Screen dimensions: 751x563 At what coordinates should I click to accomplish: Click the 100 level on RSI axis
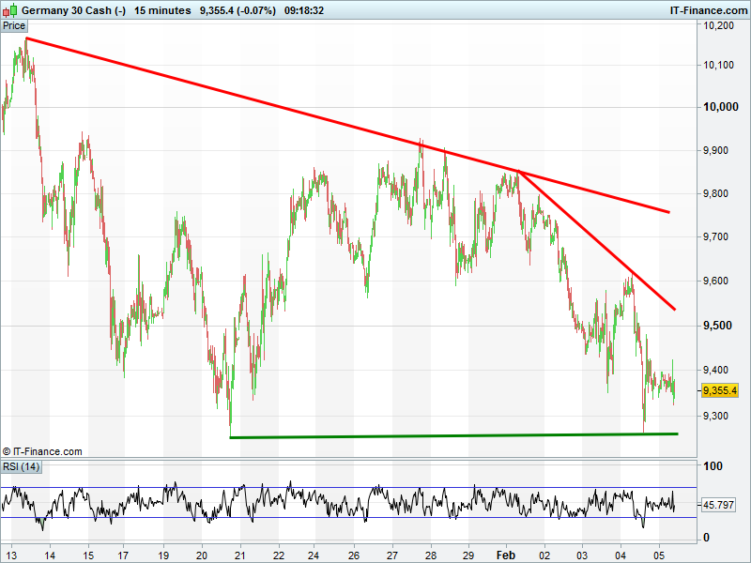click(713, 466)
